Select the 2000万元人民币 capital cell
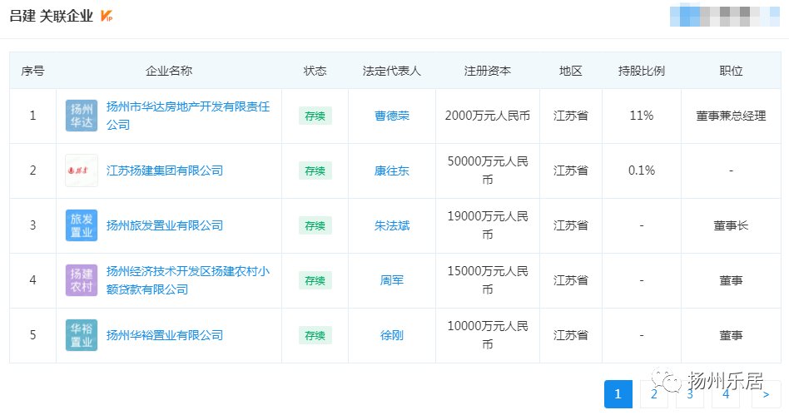This screenshot has width=789, height=415. pos(488,116)
